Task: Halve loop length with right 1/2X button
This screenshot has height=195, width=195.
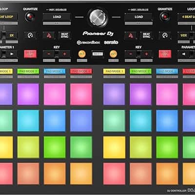Action: pyautogui.click(x=184, y=35)
